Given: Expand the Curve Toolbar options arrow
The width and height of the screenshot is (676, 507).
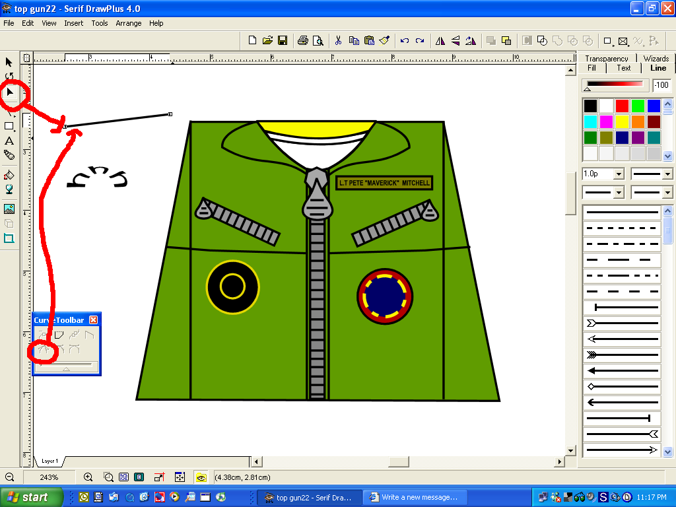Looking at the screenshot, I should pyautogui.click(x=66, y=369).
